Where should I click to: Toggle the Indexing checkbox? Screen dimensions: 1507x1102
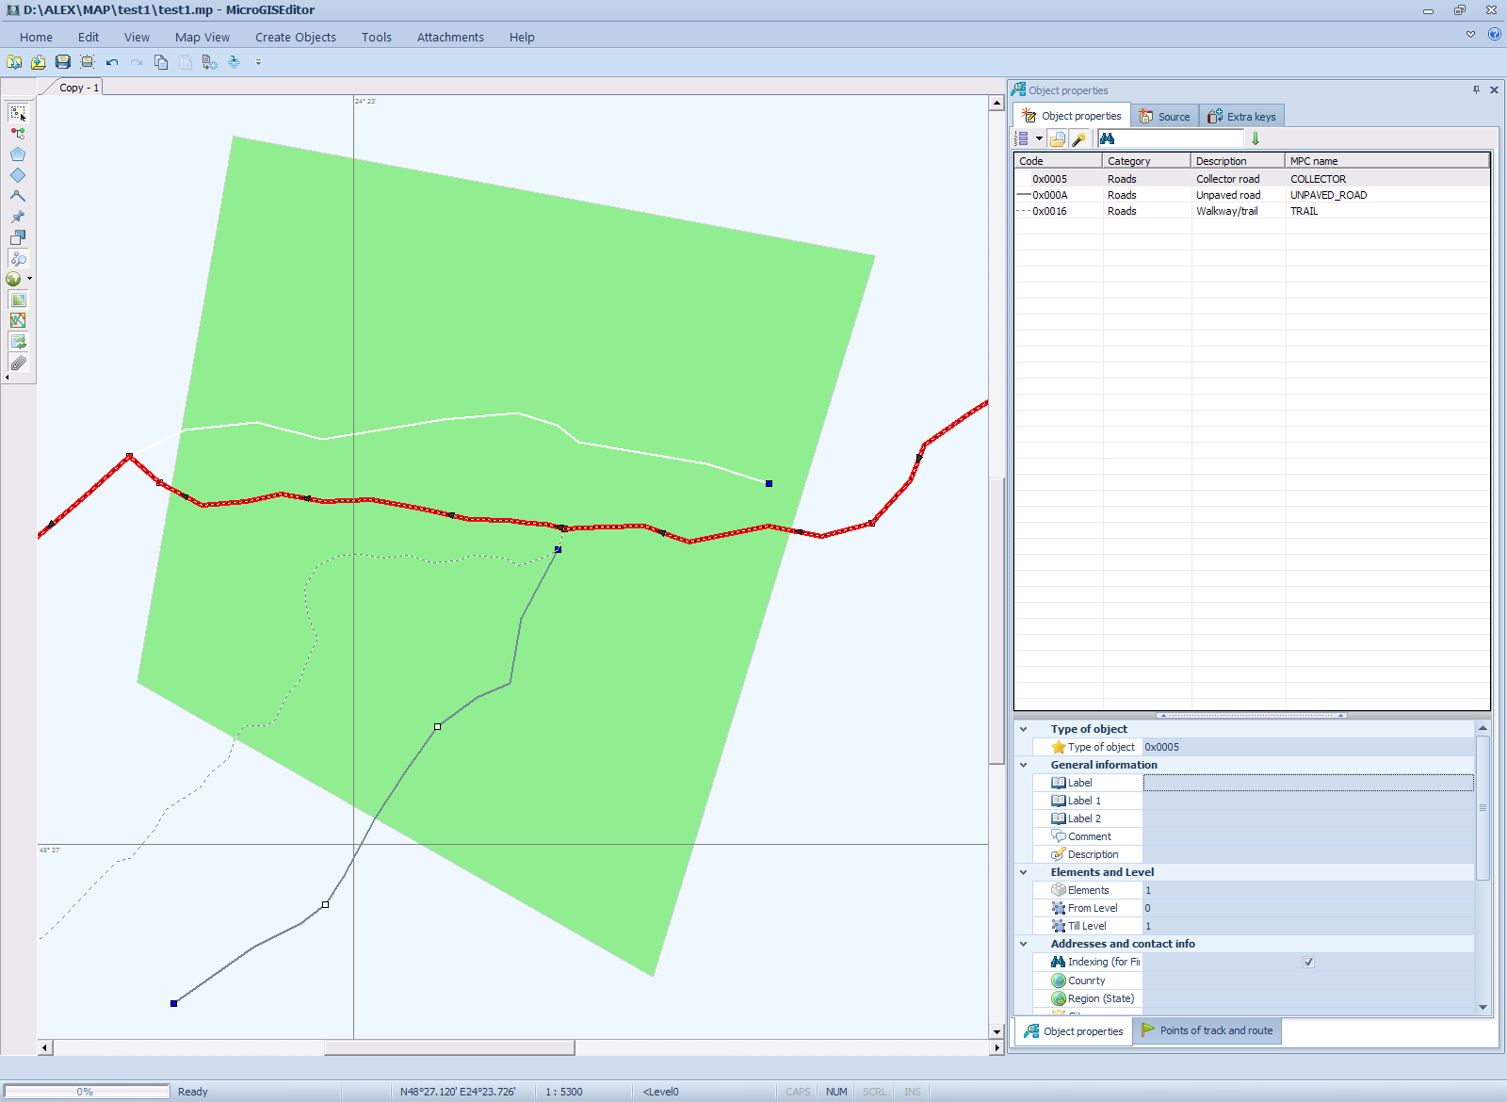pos(1308,962)
